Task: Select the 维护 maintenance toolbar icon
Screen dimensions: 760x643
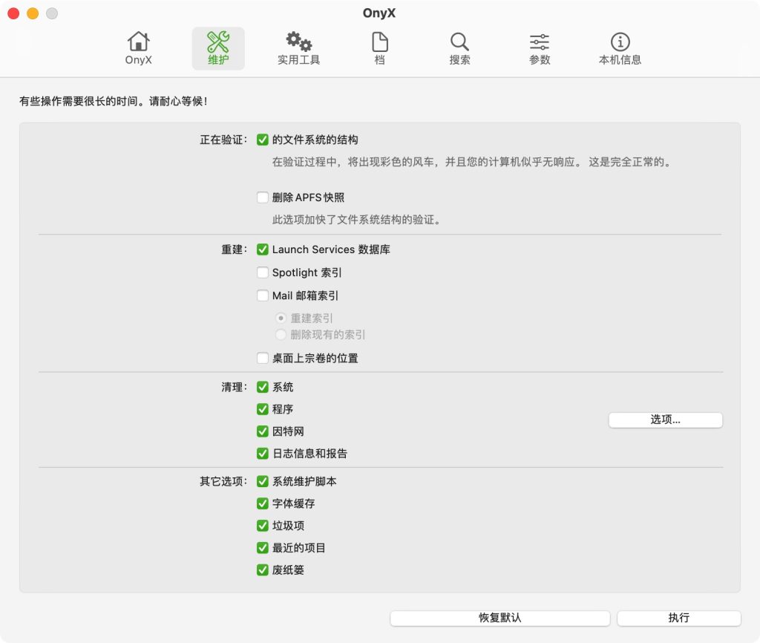Action: click(218, 48)
